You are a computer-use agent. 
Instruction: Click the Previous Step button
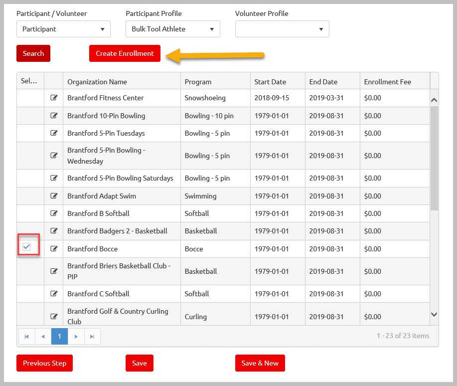(x=44, y=363)
